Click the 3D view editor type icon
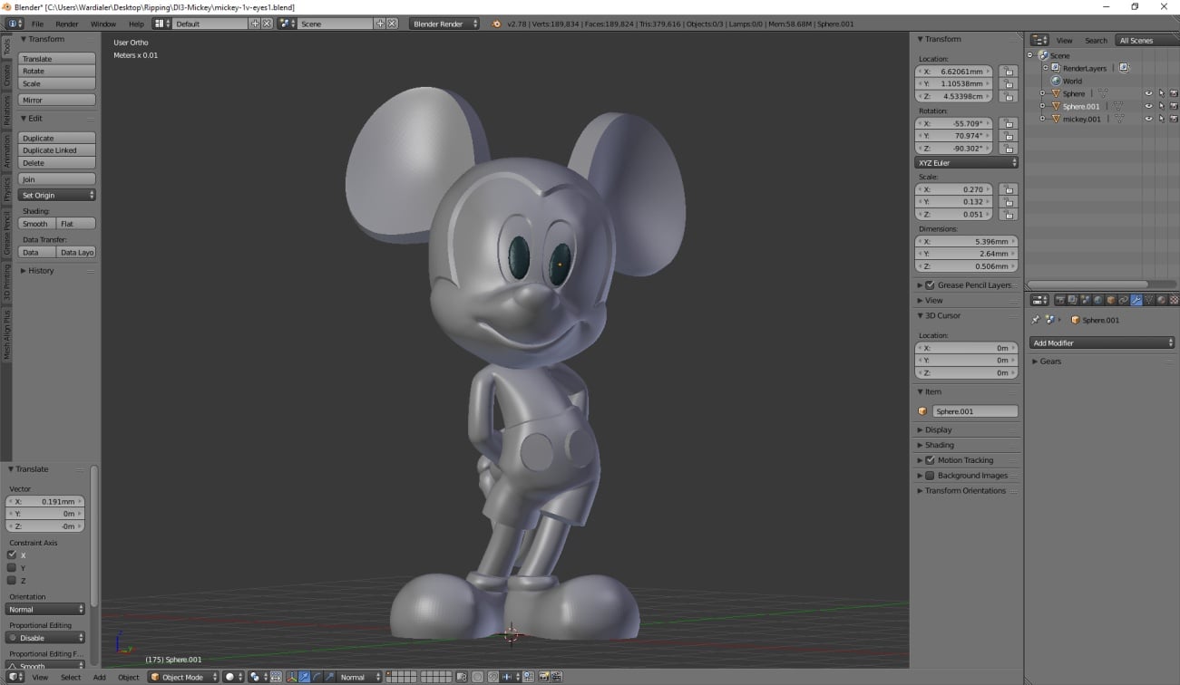 click(15, 677)
